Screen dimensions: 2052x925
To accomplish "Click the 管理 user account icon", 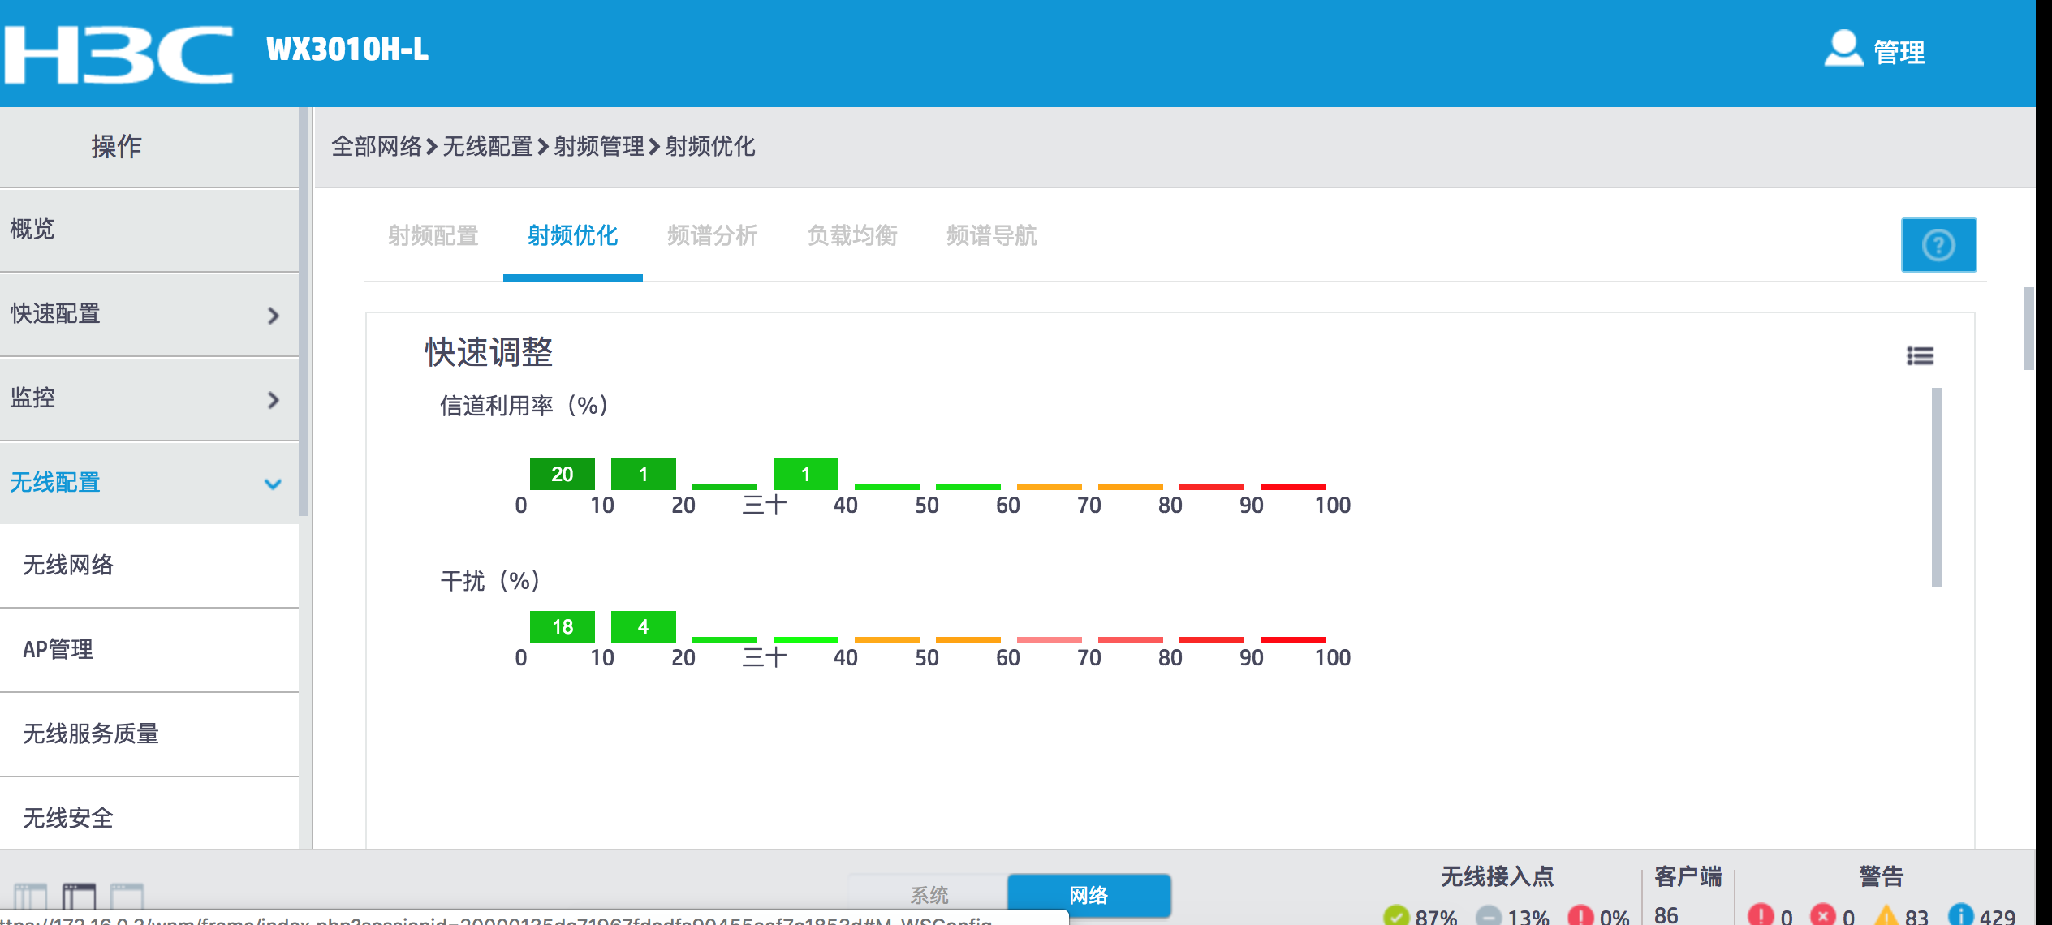I will point(1843,49).
